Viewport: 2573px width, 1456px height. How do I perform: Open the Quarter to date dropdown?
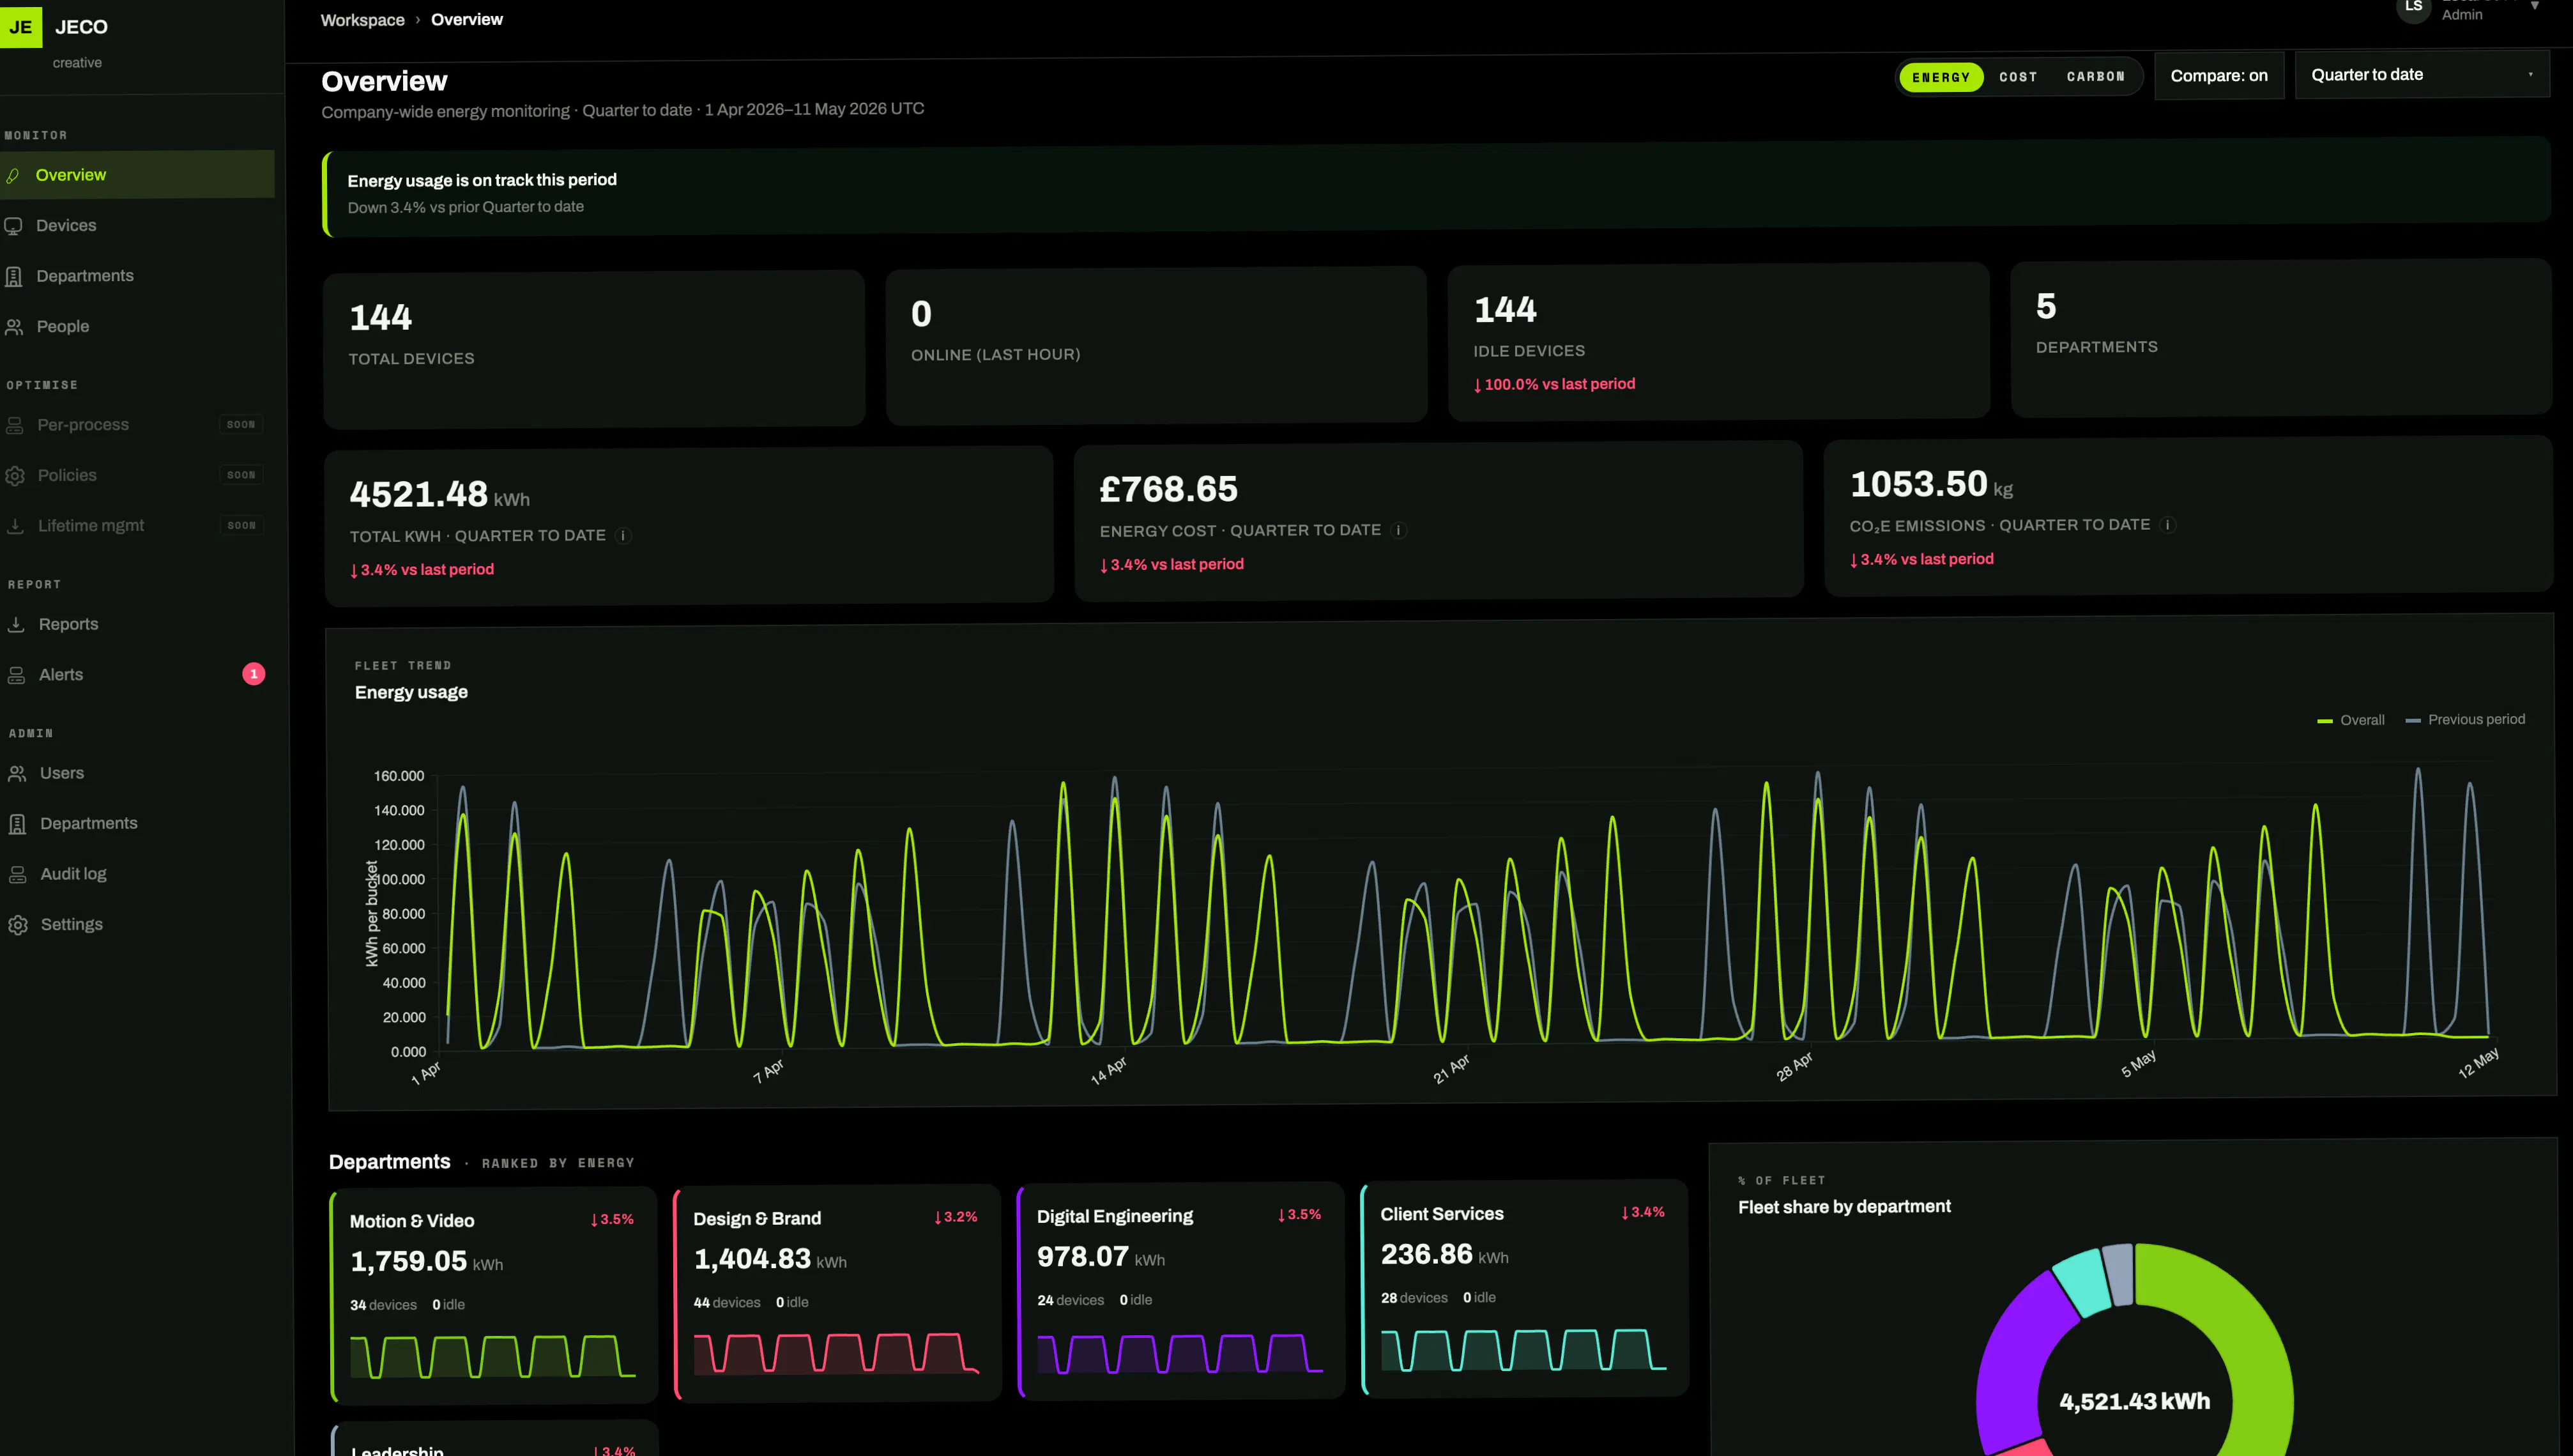(2422, 75)
